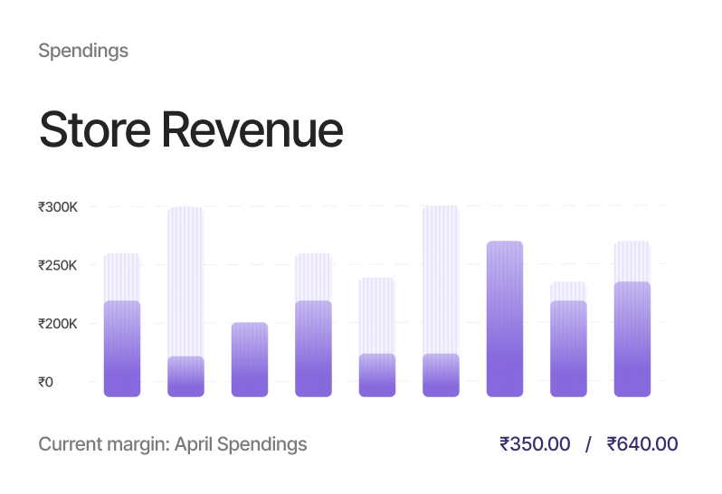Image resolution: width=722 pixels, height=494 pixels.
Task: Select the striped upper area of sixth bar
Action: 441,279
